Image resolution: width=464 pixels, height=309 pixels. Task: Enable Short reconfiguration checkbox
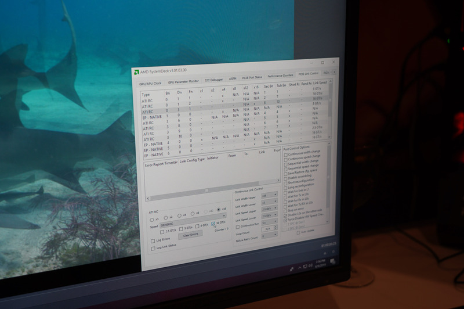pos(285,184)
